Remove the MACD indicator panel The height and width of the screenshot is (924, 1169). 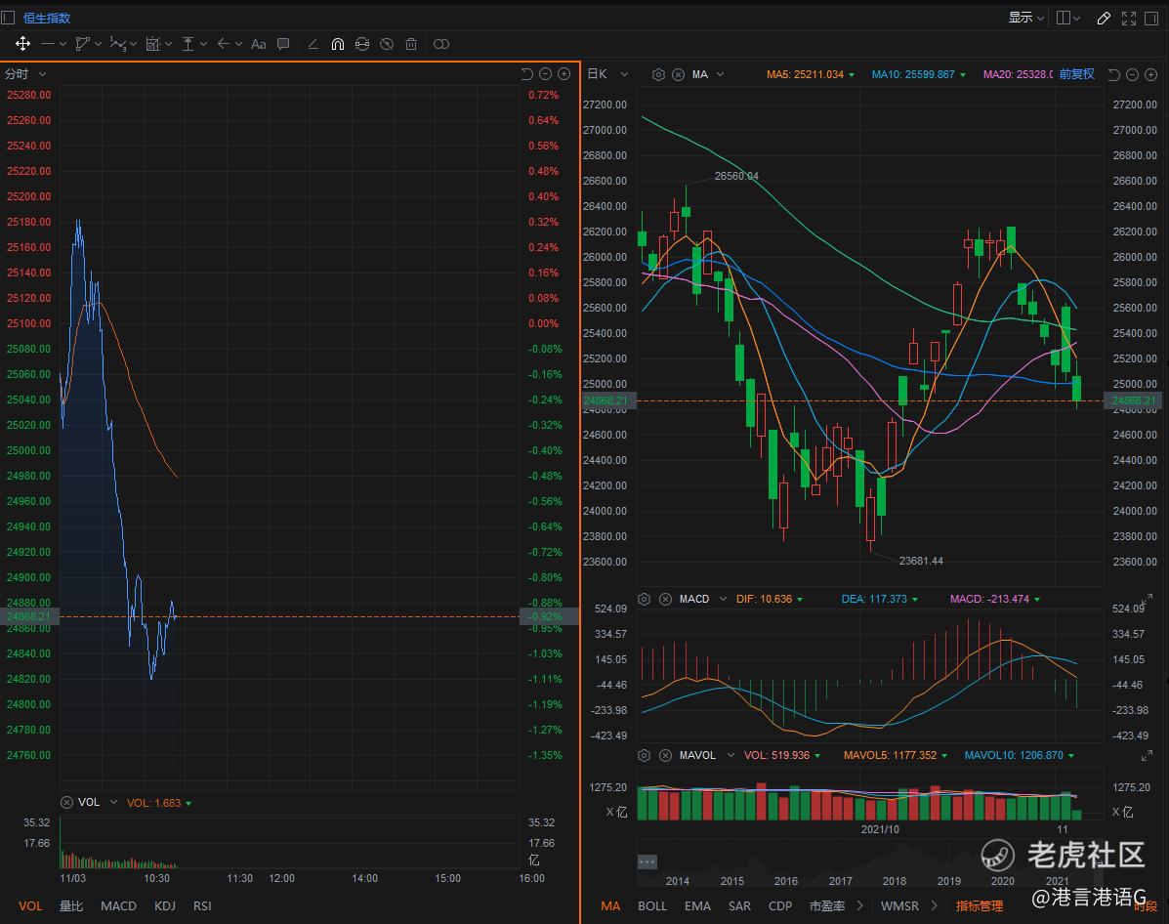tap(665, 599)
